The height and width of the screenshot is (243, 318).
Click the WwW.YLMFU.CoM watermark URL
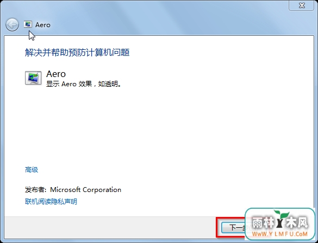click(x=279, y=234)
